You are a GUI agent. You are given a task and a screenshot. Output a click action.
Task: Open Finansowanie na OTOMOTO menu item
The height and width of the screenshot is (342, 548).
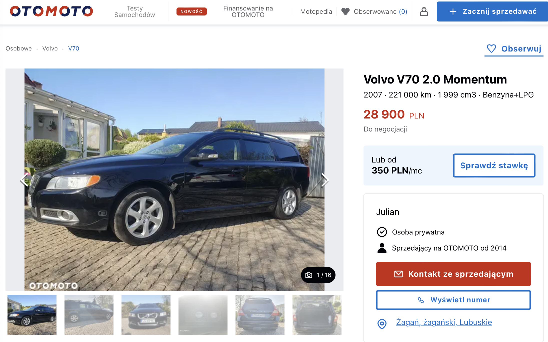pyautogui.click(x=248, y=11)
